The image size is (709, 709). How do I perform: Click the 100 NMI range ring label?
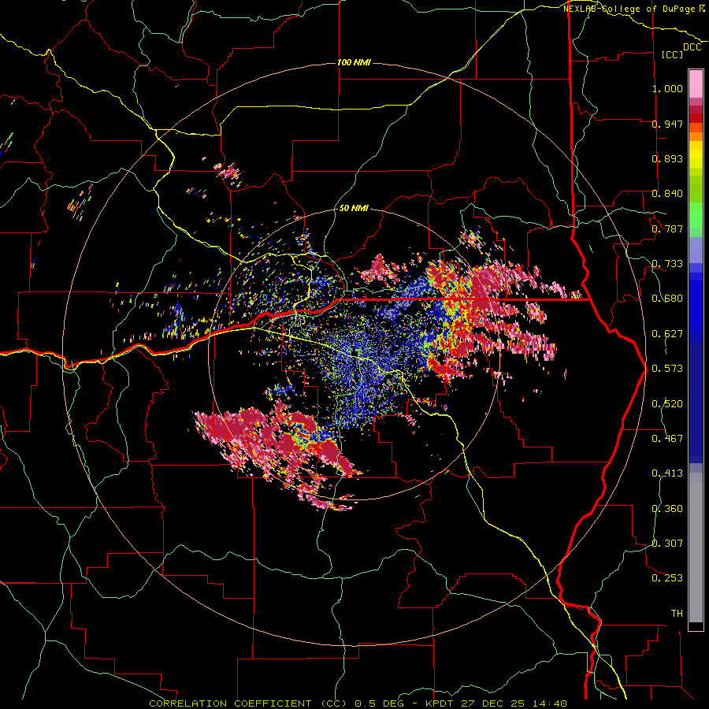pos(354,62)
